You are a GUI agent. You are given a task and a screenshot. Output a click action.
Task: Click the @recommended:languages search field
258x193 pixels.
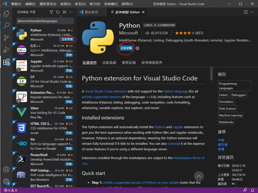click(45, 21)
